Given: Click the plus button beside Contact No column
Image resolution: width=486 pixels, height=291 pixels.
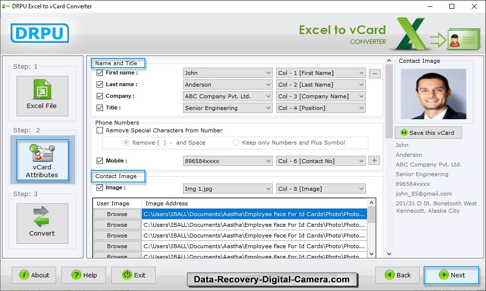Looking at the screenshot, I should point(374,161).
